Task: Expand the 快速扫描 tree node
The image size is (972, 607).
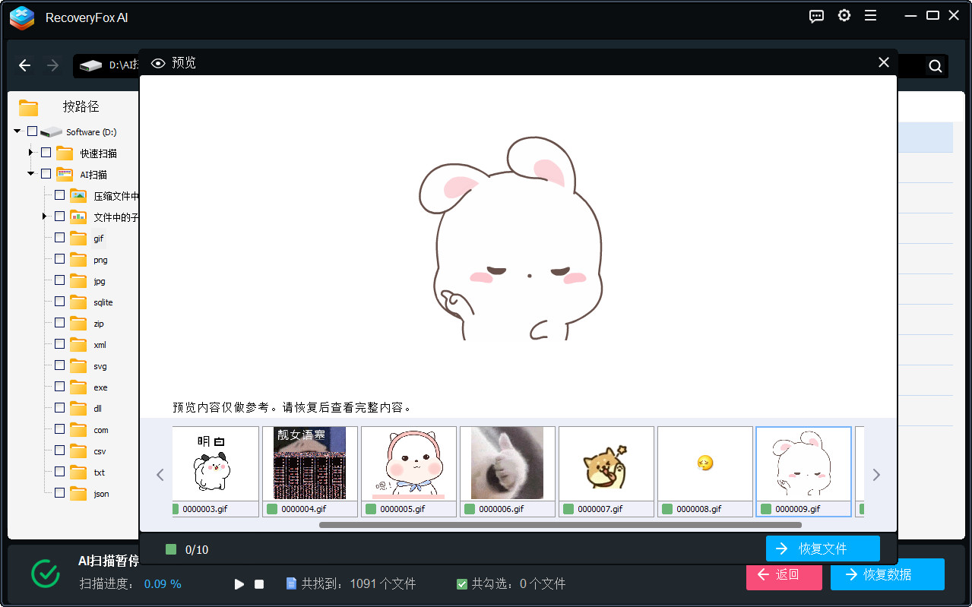Action: [30, 152]
